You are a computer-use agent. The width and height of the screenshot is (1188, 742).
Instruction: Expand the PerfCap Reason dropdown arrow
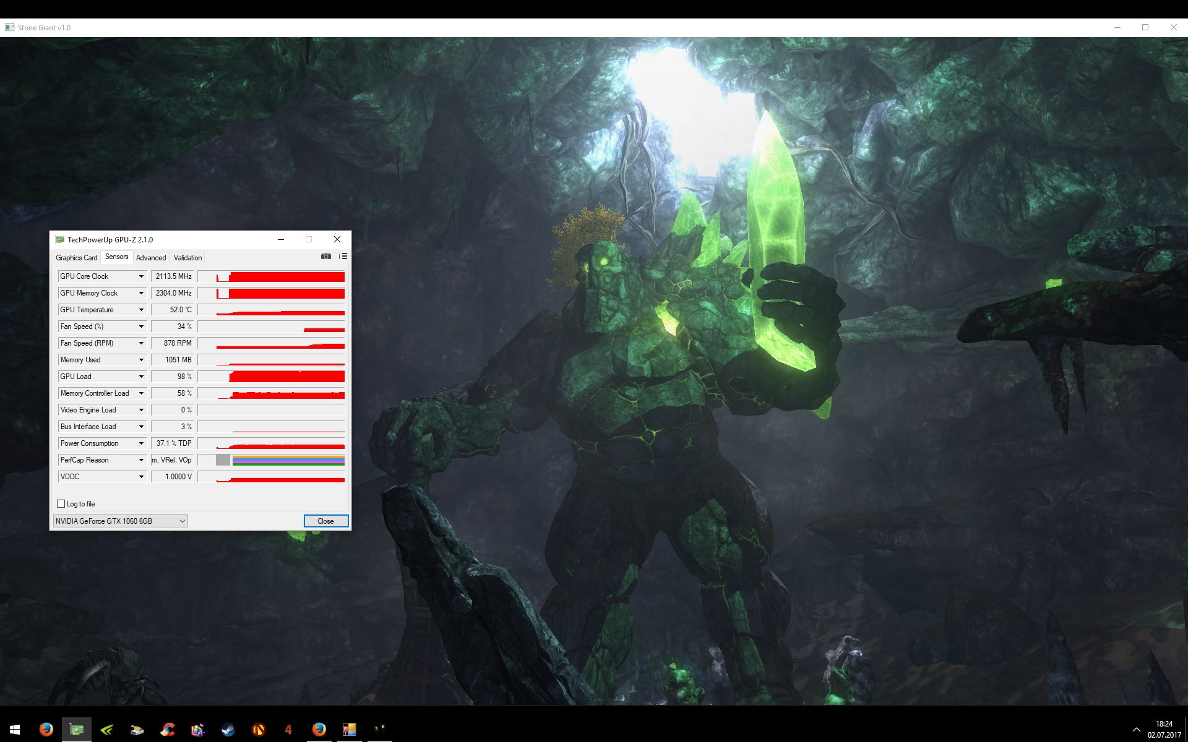(x=141, y=460)
